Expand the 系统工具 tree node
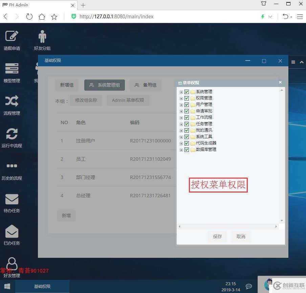 [181, 137]
